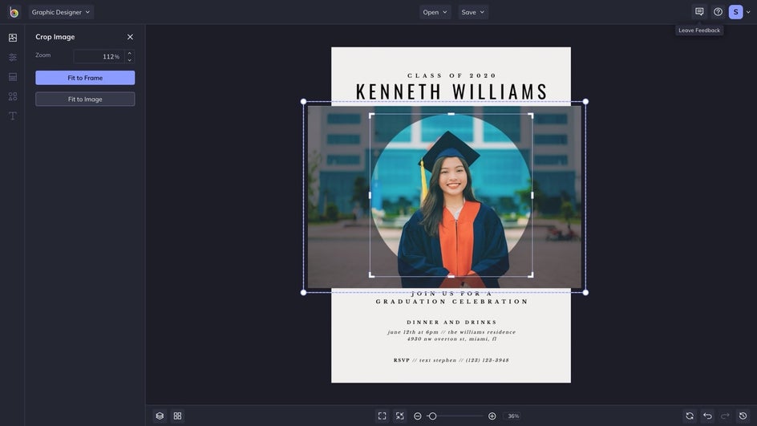Open the Open menu dropdown
The height and width of the screenshot is (426, 757).
[x=435, y=12]
